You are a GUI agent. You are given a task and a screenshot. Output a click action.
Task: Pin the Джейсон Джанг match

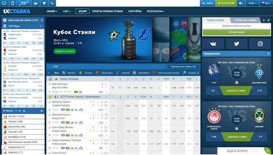[x=50, y=102]
